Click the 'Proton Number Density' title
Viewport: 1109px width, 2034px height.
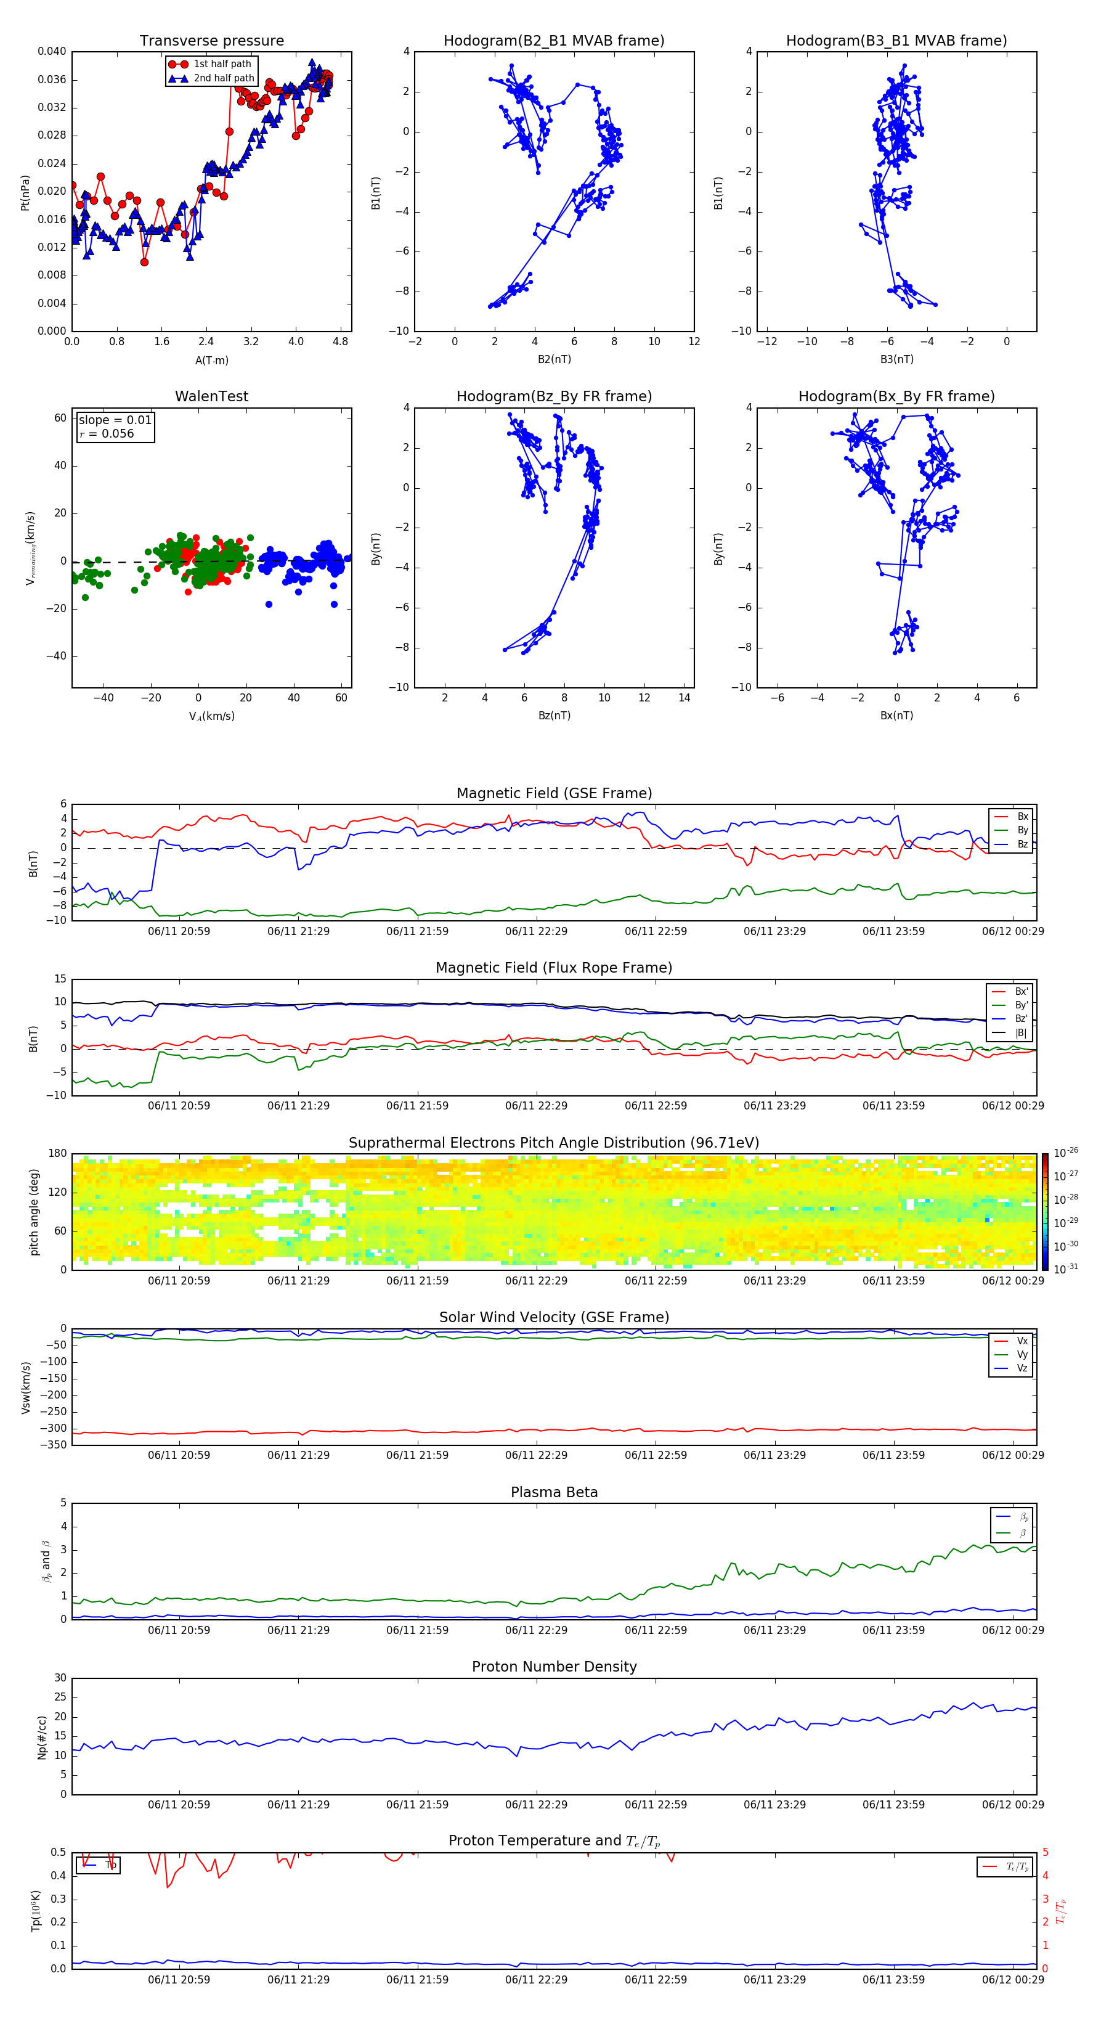pyautogui.click(x=554, y=1667)
